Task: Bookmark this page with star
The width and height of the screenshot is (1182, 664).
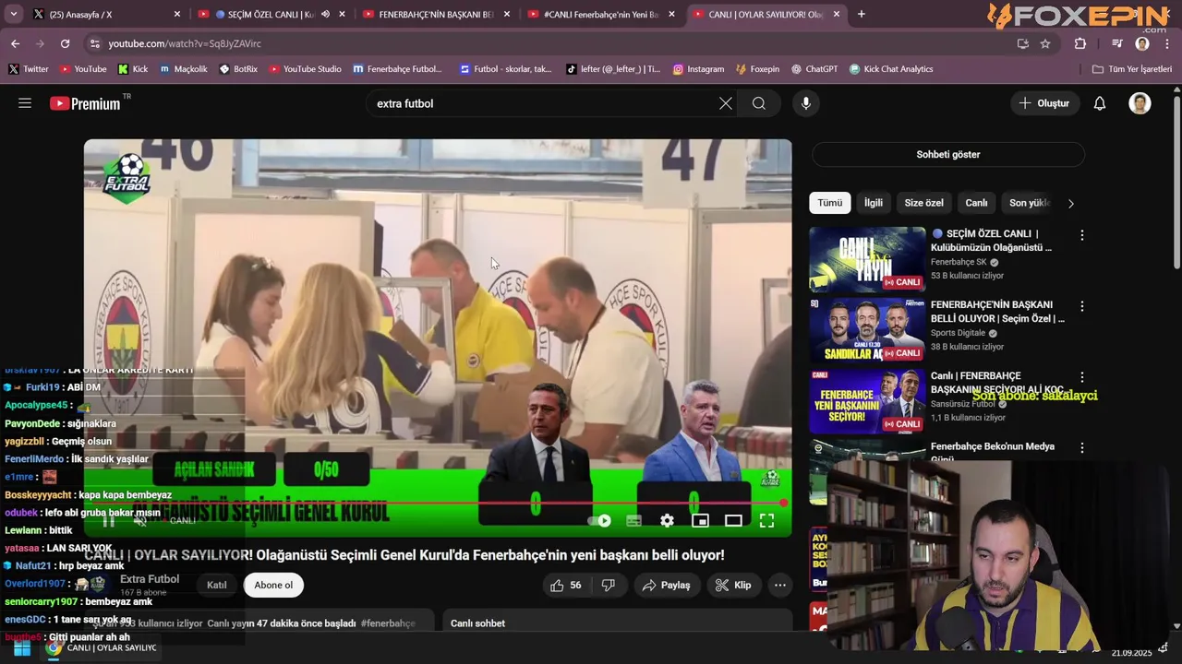Action: point(1045,43)
